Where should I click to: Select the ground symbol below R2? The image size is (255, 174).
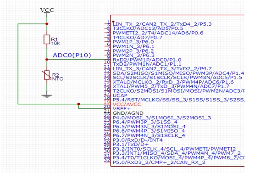point(47,96)
